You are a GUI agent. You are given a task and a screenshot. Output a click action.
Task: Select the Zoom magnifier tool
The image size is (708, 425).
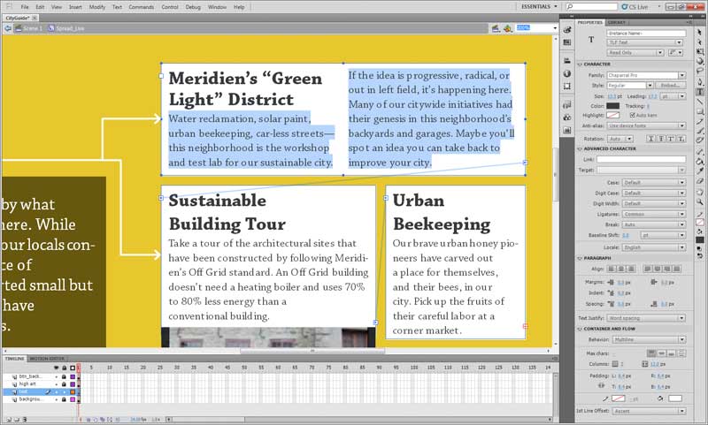click(700, 202)
